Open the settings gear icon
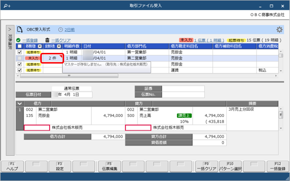The image size is (290, 181). [x=279, y=30]
